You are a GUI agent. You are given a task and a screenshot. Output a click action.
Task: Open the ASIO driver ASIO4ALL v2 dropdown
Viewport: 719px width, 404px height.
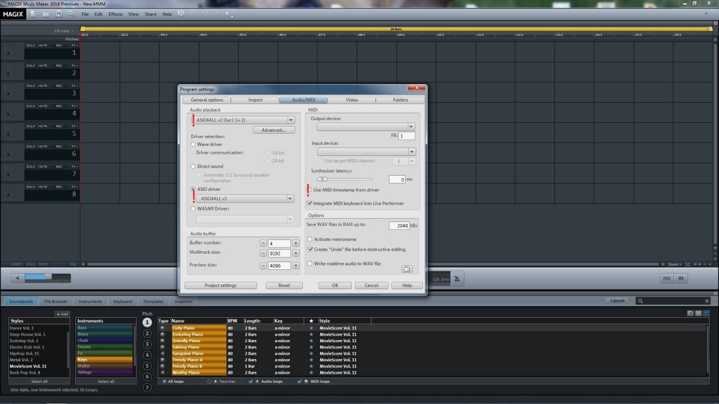click(290, 199)
